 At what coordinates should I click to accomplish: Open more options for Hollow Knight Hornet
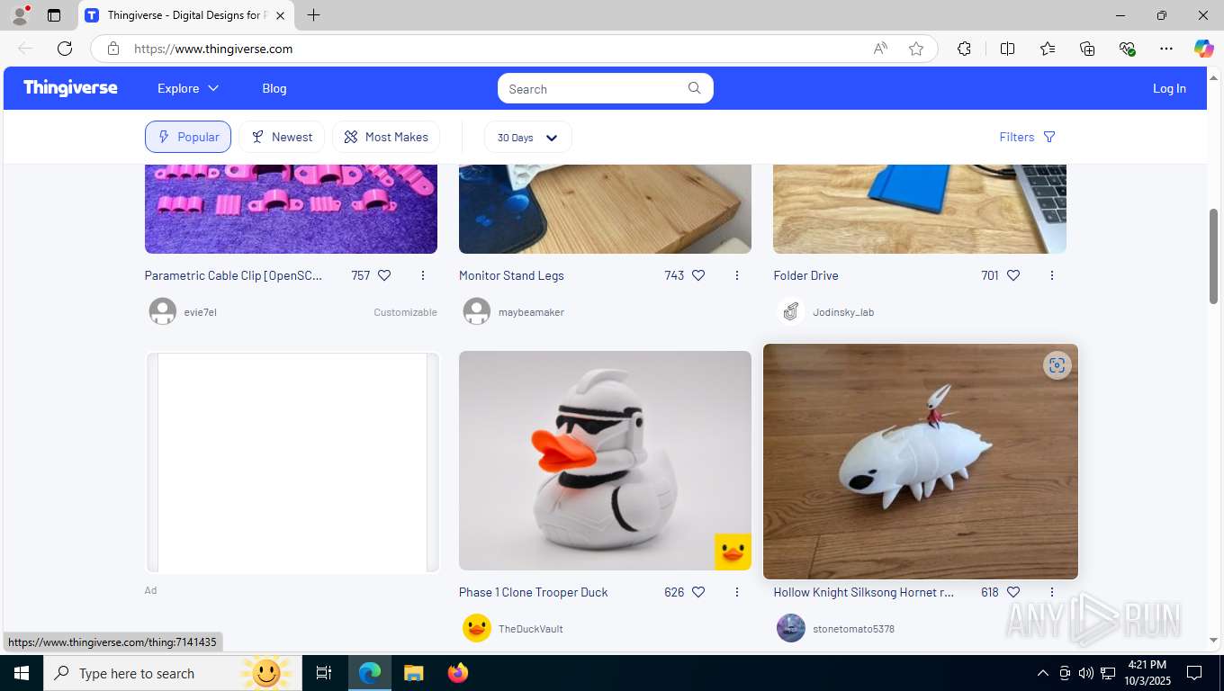(x=1052, y=592)
